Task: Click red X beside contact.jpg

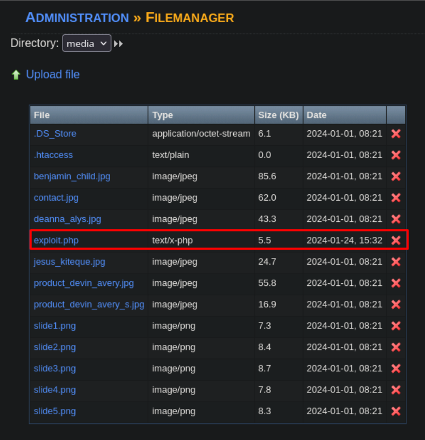Action: 396,198
